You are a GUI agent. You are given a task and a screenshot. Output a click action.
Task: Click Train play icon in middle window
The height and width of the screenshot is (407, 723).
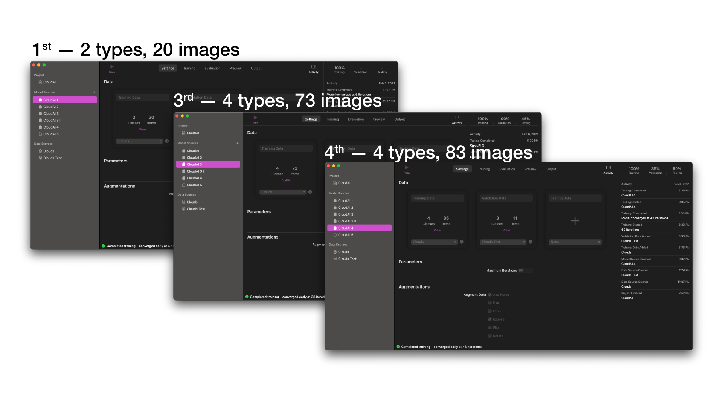coord(255,118)
